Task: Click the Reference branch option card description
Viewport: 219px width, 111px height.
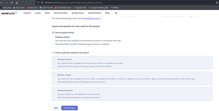Action: [x=79, y=94]
